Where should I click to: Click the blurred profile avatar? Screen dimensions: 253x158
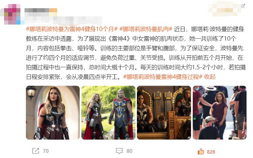[x=12, y=14]
